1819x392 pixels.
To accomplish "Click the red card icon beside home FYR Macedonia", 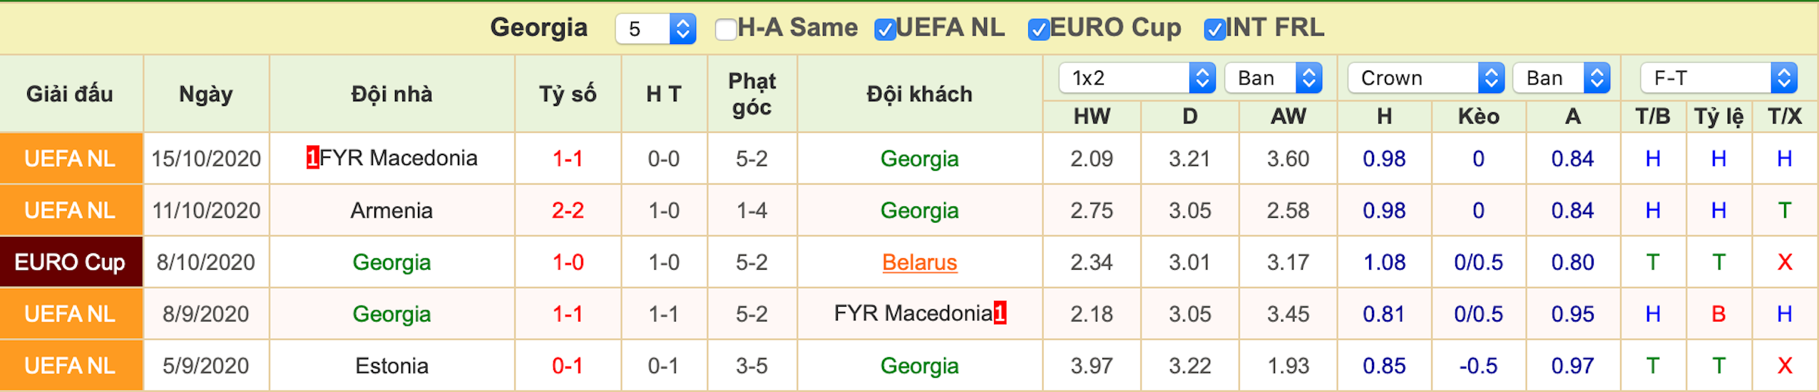I will 312,157.
